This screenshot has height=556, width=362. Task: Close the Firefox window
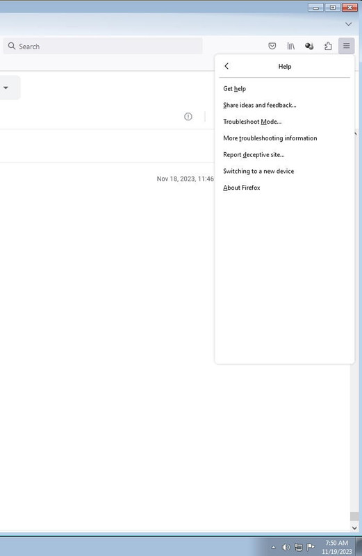pos(349,8)
